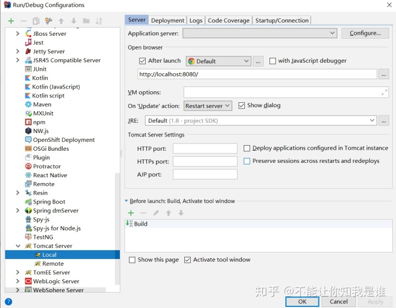The height and width of the screenshot is (308, 396).
Task: Select Spring Boot configuration type
Action: coord(49,202)
